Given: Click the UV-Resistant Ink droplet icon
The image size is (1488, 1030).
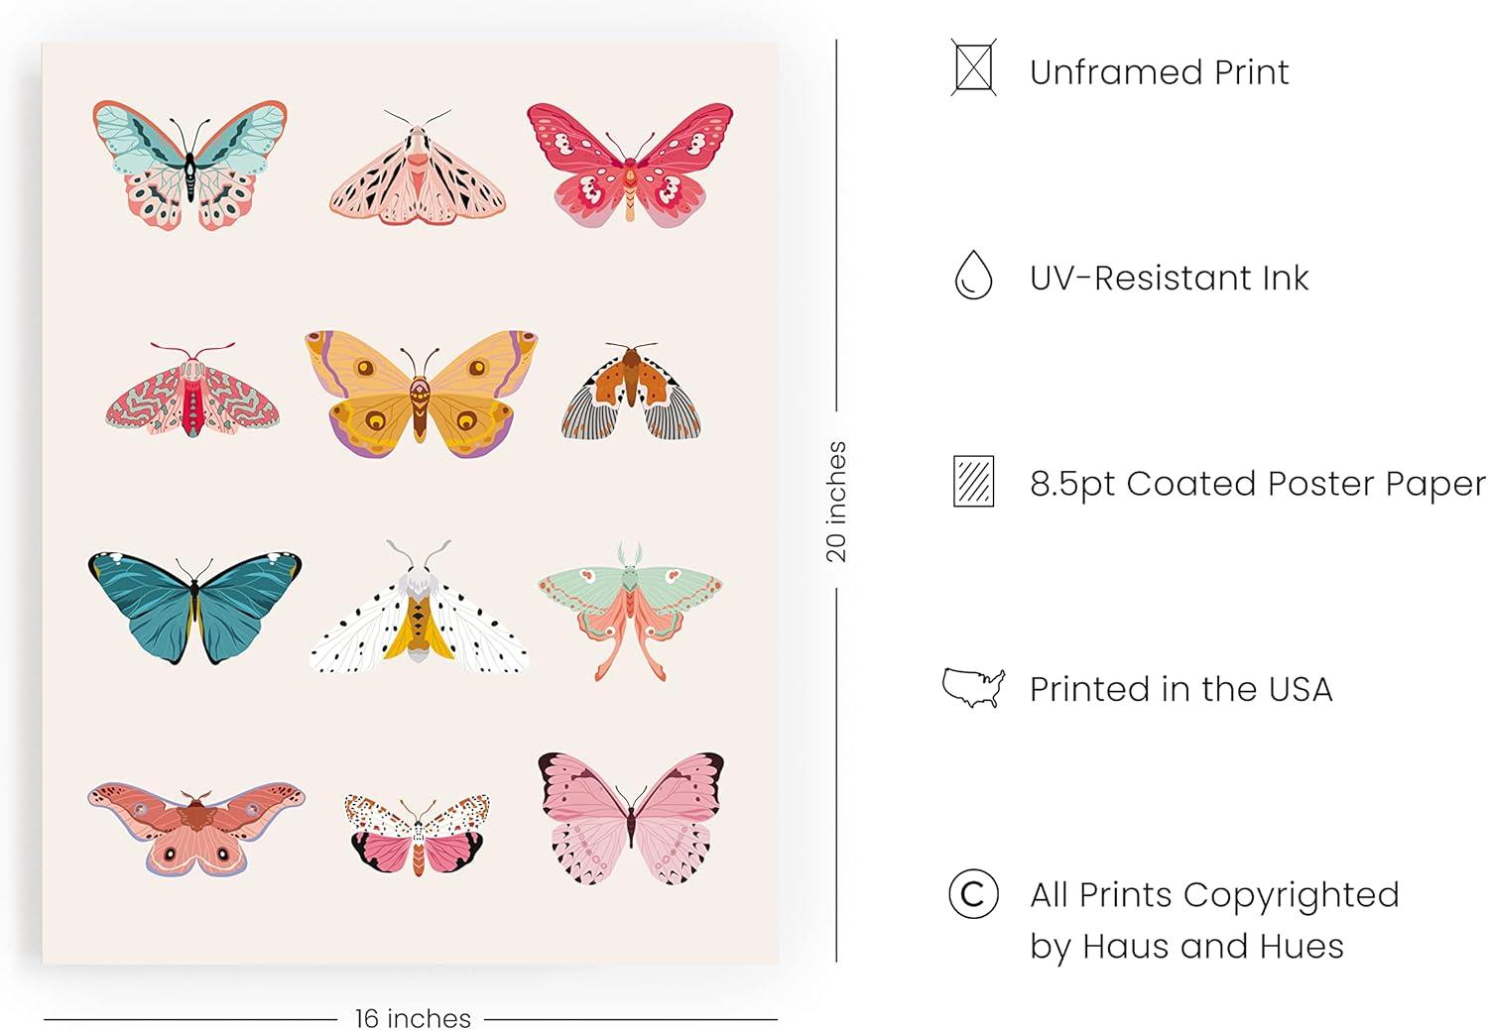Looking at the screenshot, I should point(973,275).
